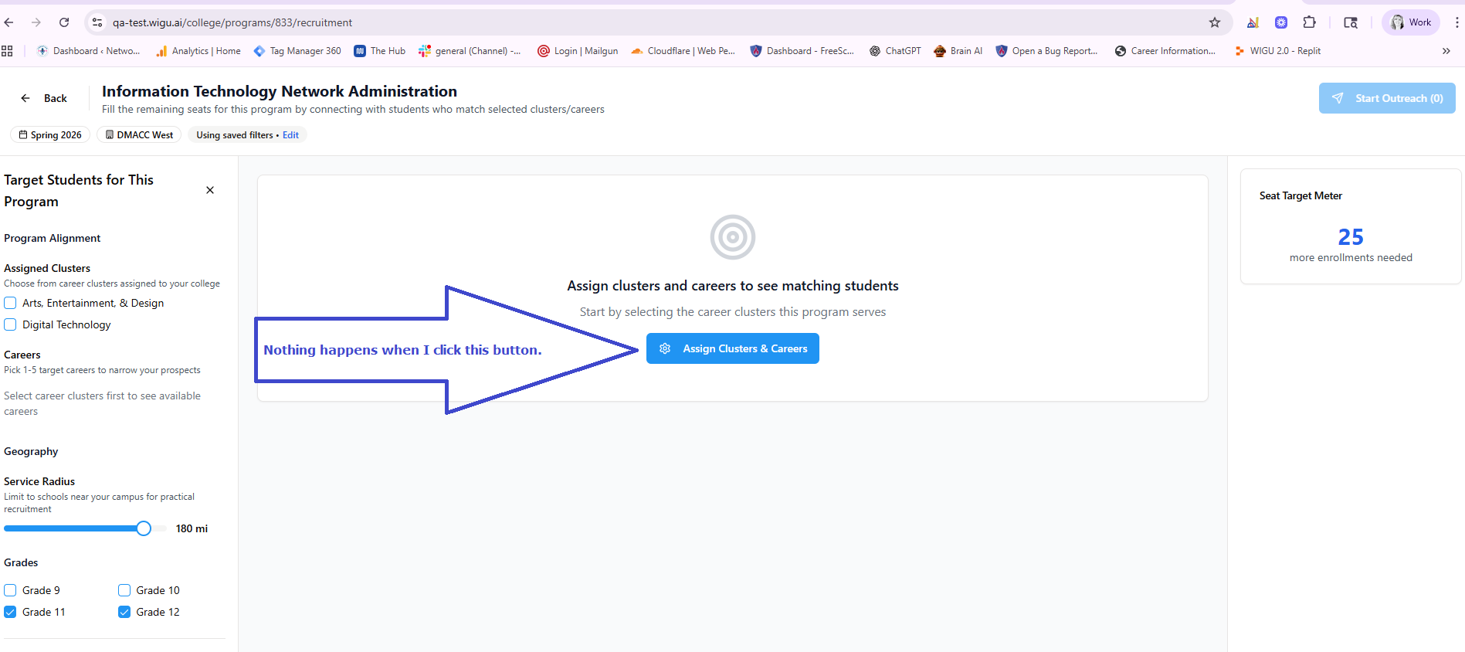
Task: Open the browser extensions puzzle icon
Action: (1309, 22)
